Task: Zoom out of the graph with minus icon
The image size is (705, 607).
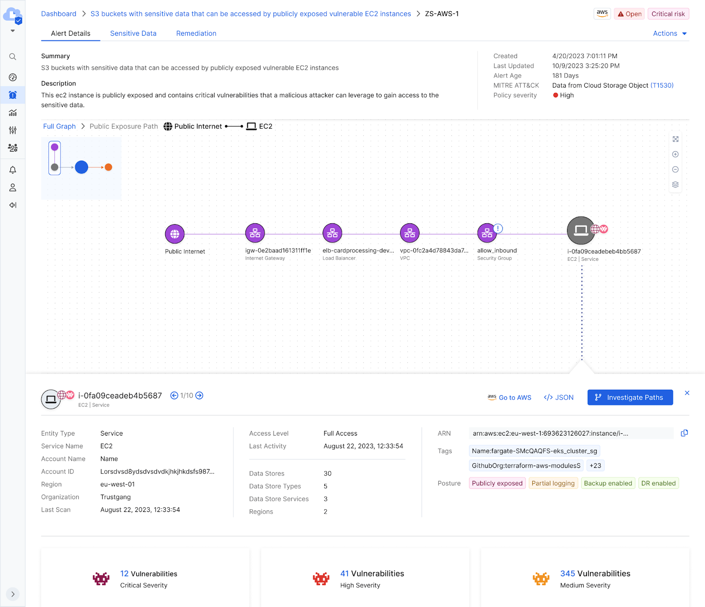Action: click(x=675, y=170)
